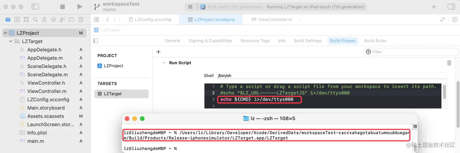Image resolution: width=460 pixels, height=153 pixels.
Task: Select ViewController.h in navigator
Action: point(46,83)
